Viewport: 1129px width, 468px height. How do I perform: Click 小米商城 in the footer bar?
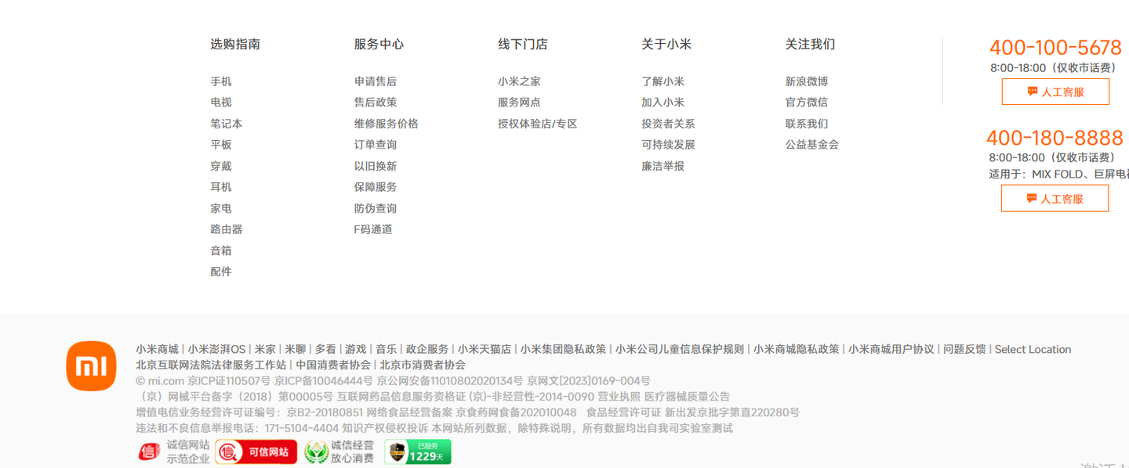tap(157, 349)
